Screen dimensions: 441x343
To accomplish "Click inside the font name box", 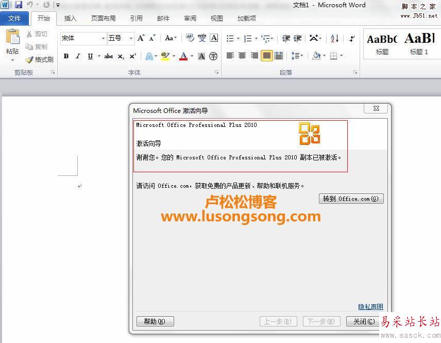I will pyautogui.click(x=80, y=38).
